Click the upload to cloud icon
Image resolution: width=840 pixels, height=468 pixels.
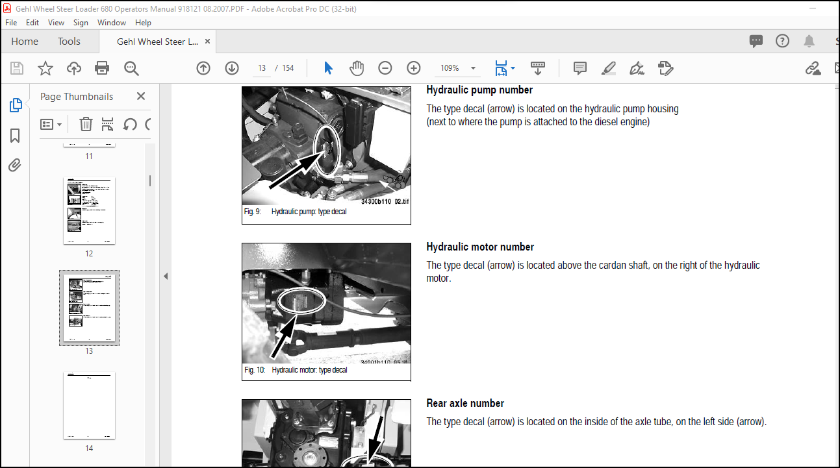(x=73, y=68)
